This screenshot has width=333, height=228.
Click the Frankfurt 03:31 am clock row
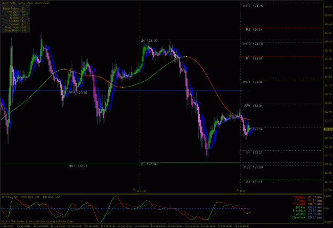point(307,211)
